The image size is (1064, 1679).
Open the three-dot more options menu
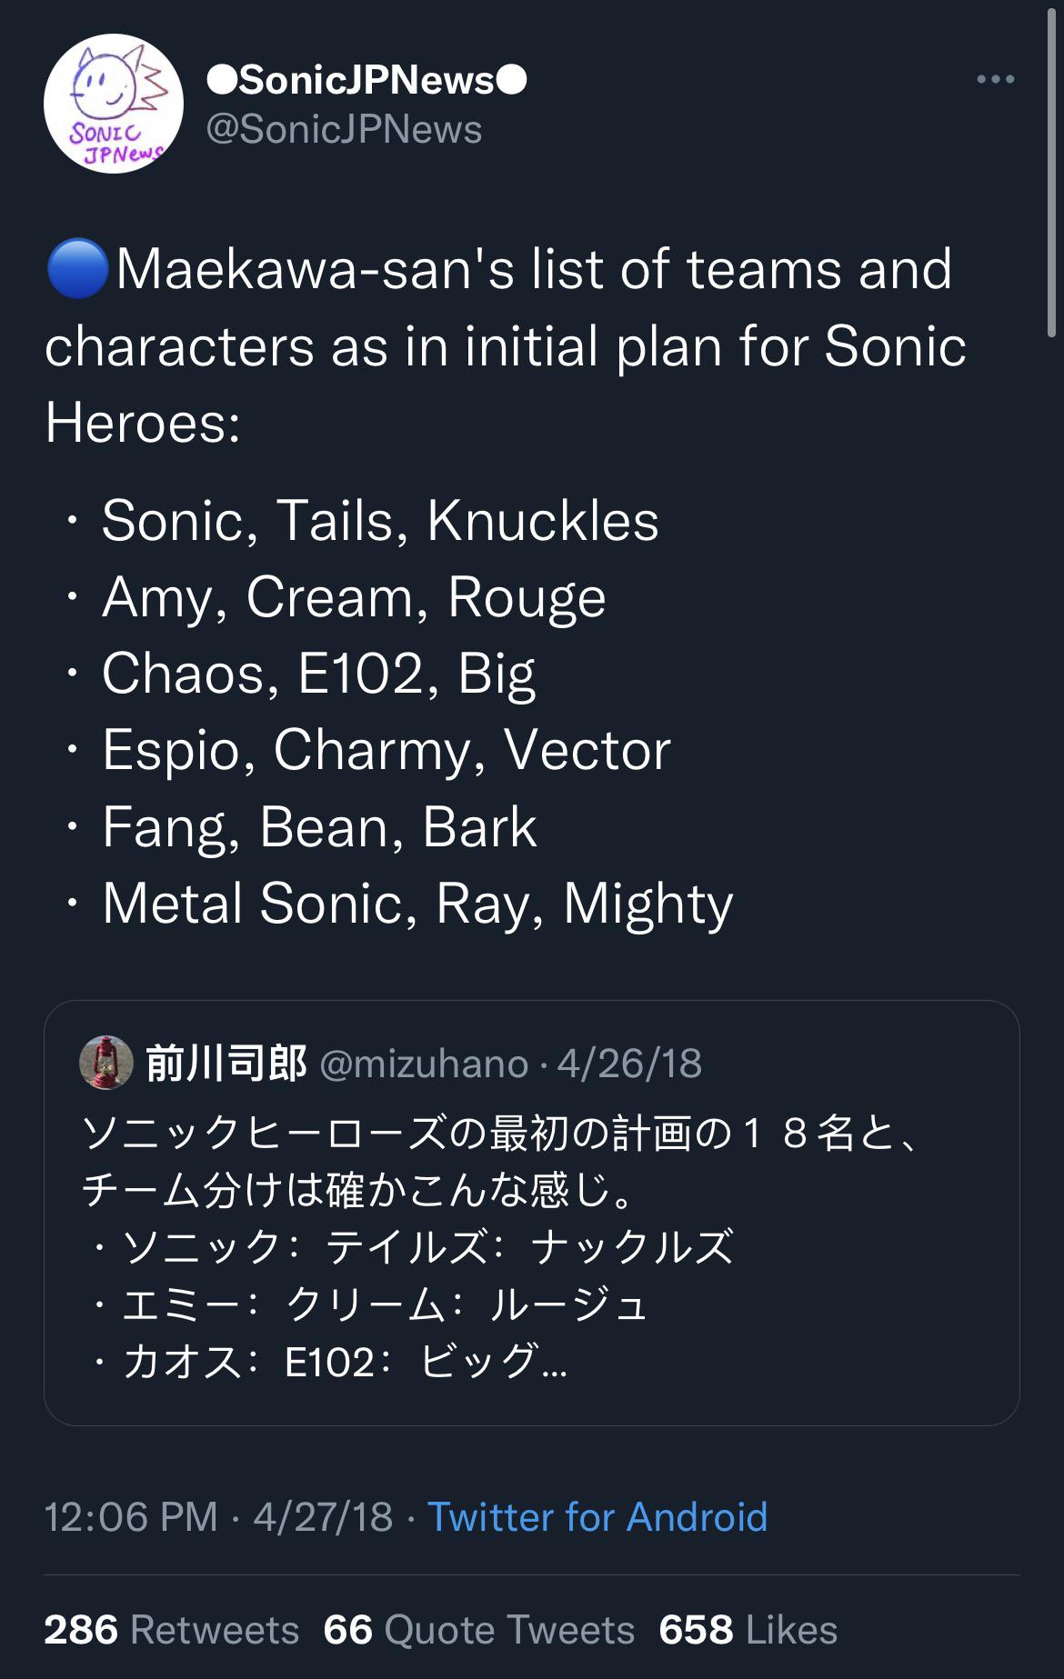pos(995,79)
